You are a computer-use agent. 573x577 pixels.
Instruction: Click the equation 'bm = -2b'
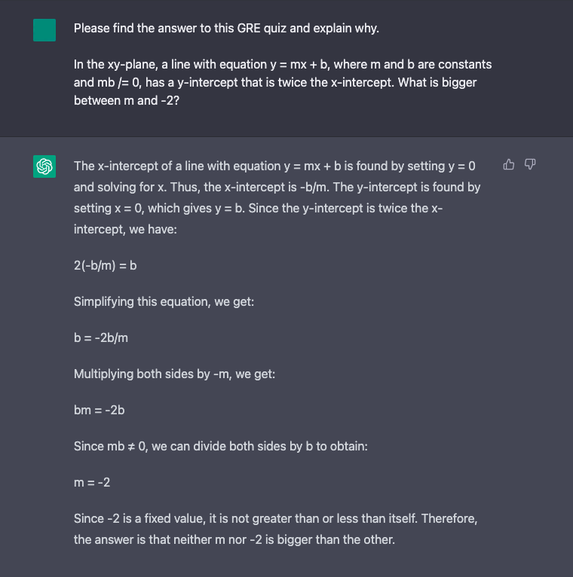[x=99, y=410]
